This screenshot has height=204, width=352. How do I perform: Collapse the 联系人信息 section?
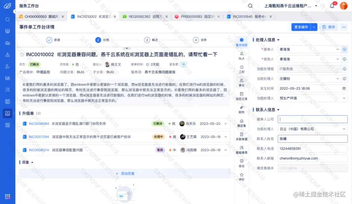pos(278,109)
